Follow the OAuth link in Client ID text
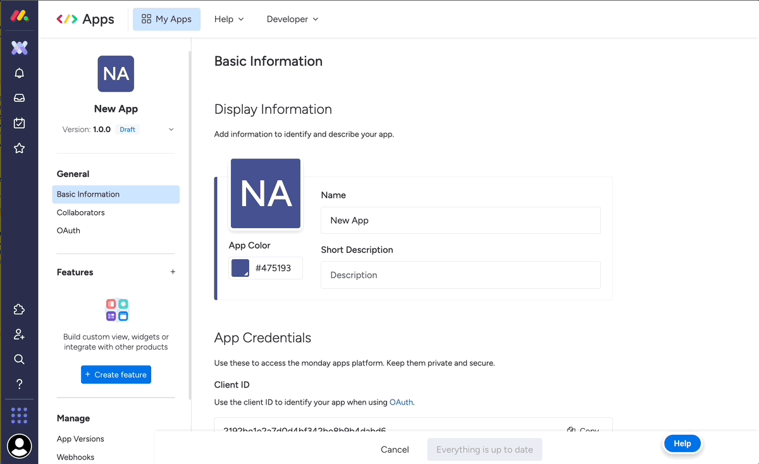 tap(401, 402)
